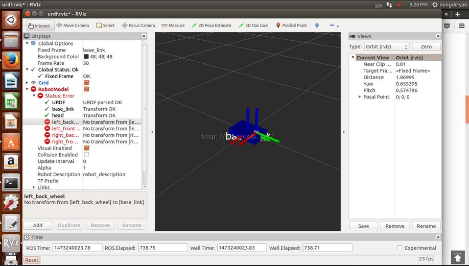Click the RViz dock icon
469x266 pixels.
click(11, 244)
